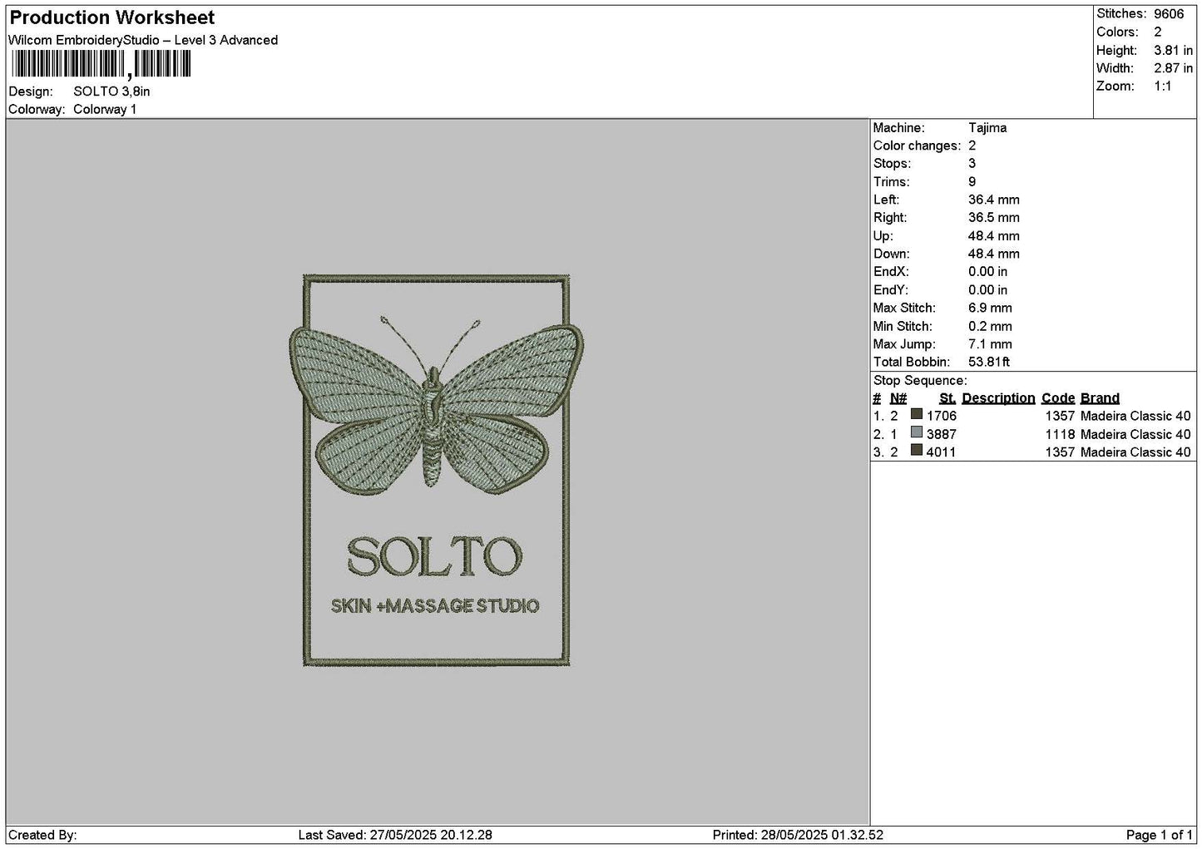Click the Machine value 'Tajima'
This screenshot has width=1202, height=849.
coord(987,128)
